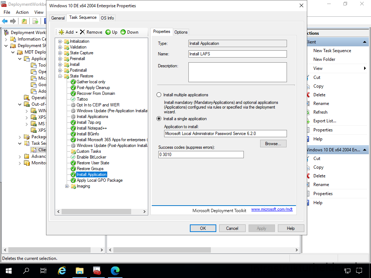The image size is (371, 278).
Task: Click New Task Sequence action
Action: (x=332, y=51)
